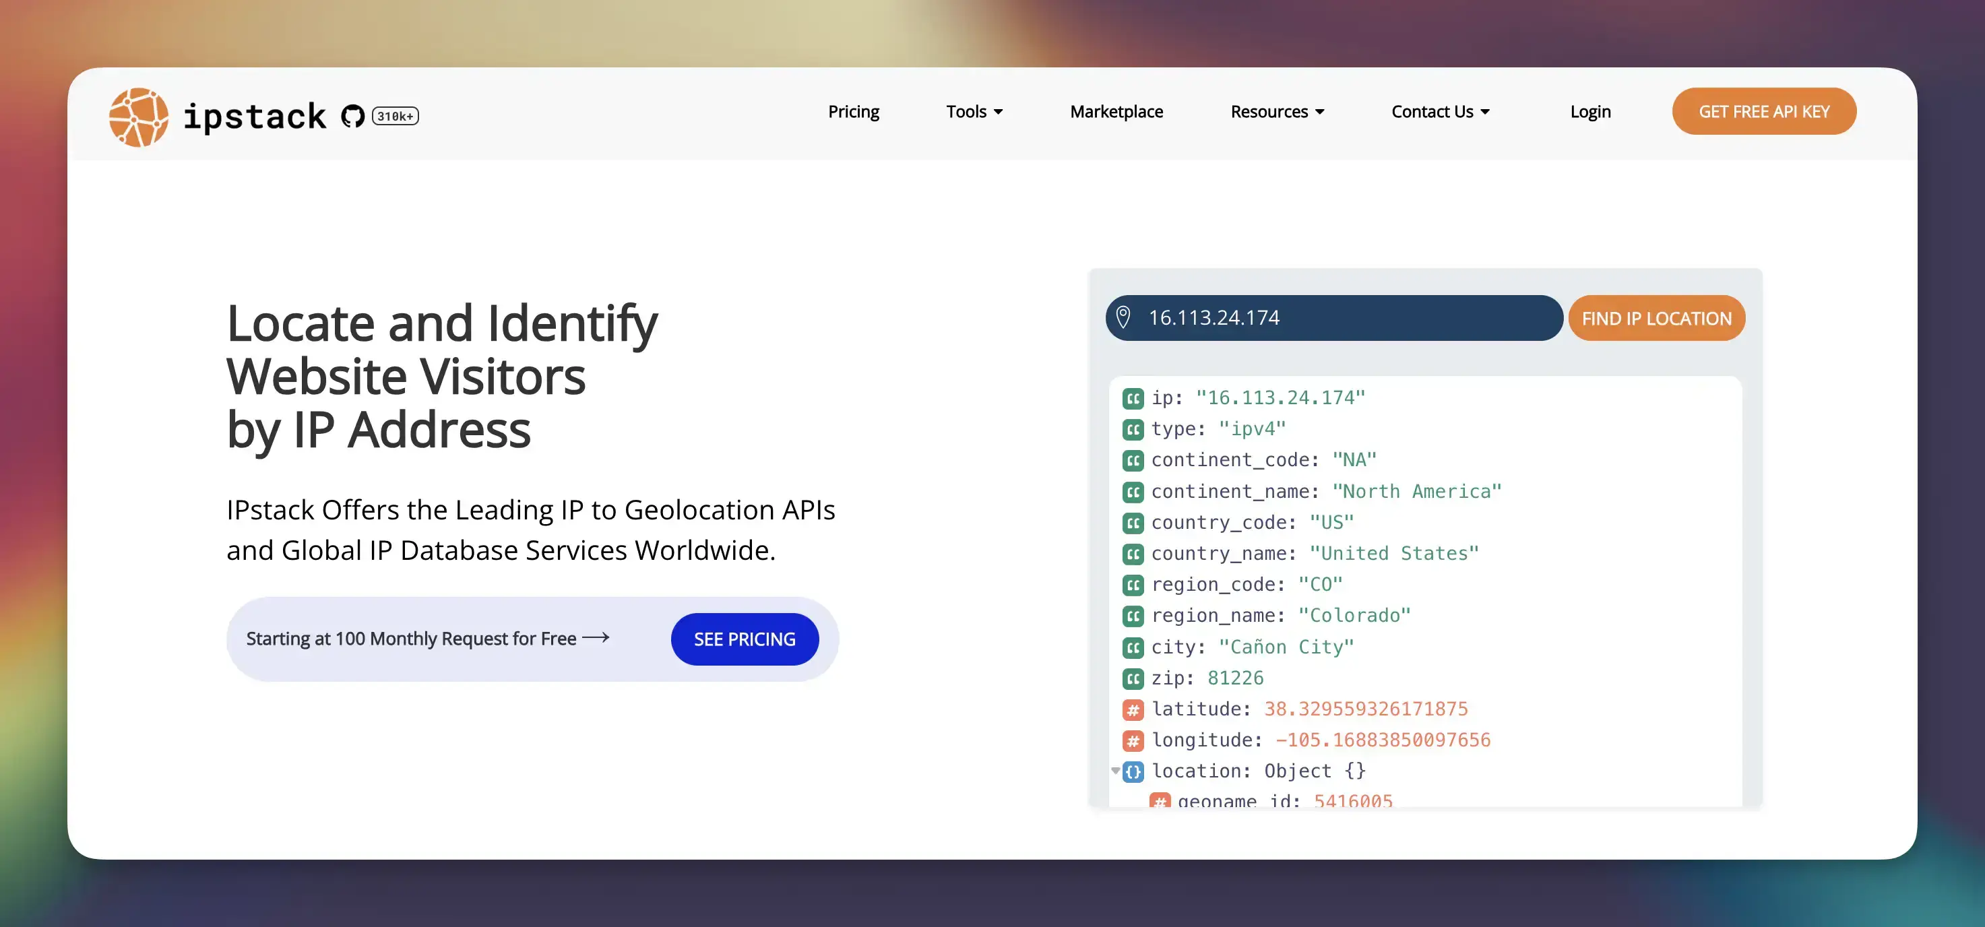Click the type value "ipv4"
1985x927 pixels.
[x=1252, y=429]
